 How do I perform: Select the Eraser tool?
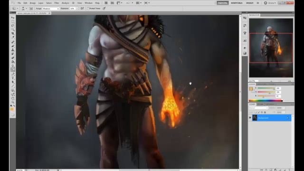[13, 57]
